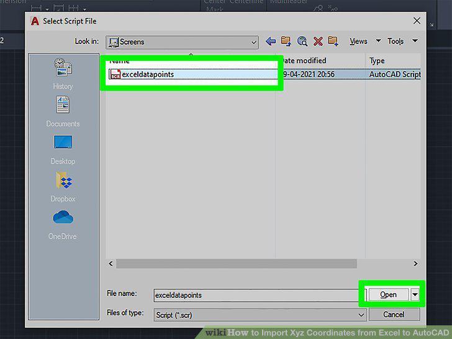
Task: Create New Folder icon
Action: [x=333, y=41]
